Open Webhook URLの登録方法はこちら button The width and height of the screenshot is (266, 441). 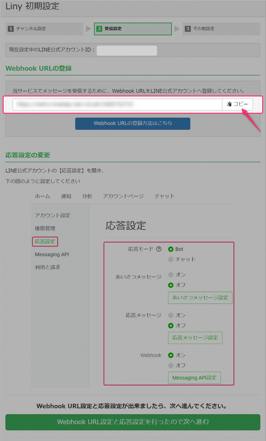click(133, 123)
